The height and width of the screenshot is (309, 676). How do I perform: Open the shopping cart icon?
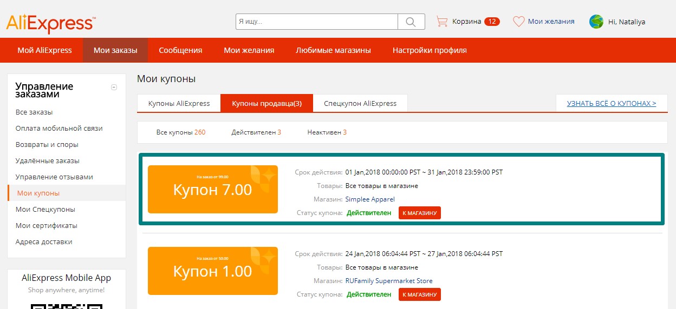442,22
